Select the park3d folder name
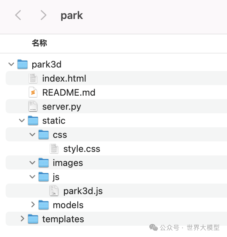This screenshot has width=227, height=237. click(x=46, y=65)
